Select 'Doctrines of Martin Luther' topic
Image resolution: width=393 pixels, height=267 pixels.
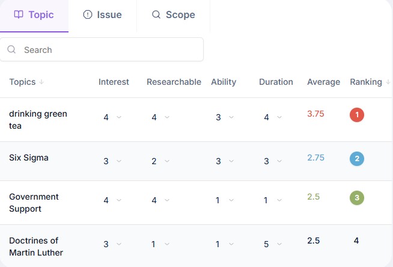[36, 247]
